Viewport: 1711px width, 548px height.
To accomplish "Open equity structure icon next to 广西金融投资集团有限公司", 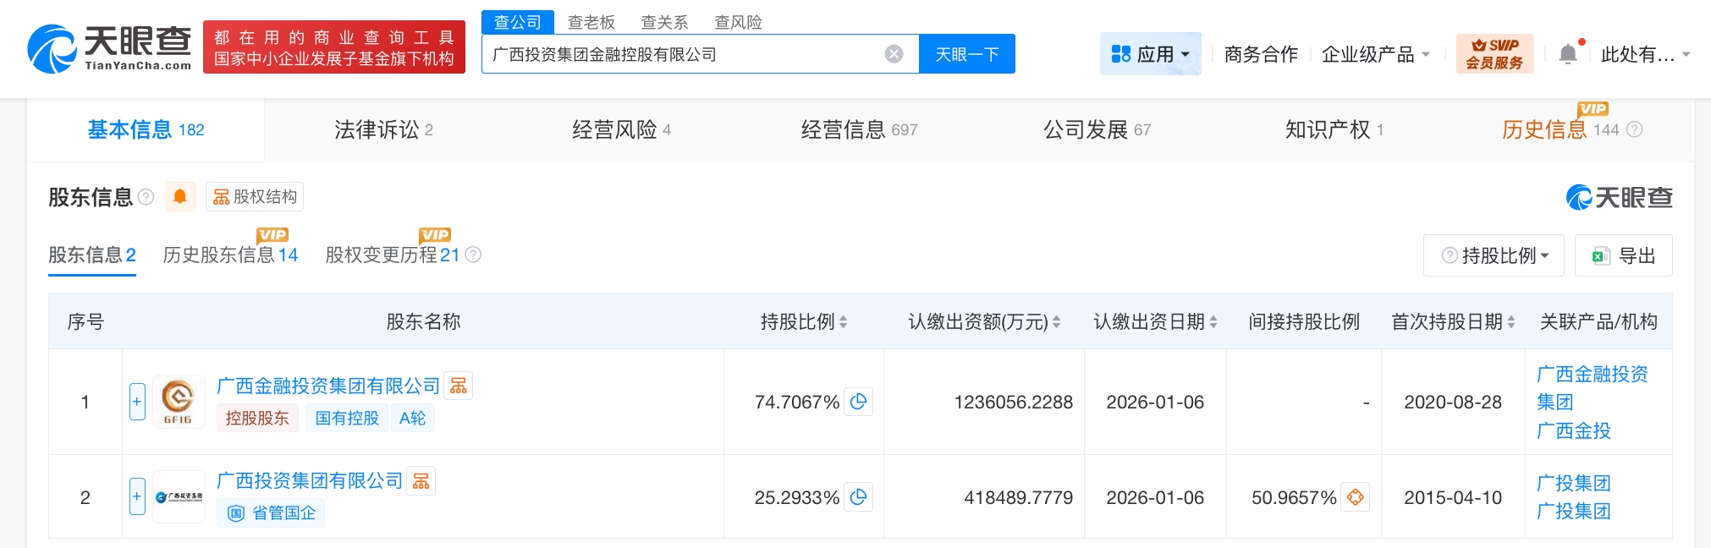I will 459,386.
